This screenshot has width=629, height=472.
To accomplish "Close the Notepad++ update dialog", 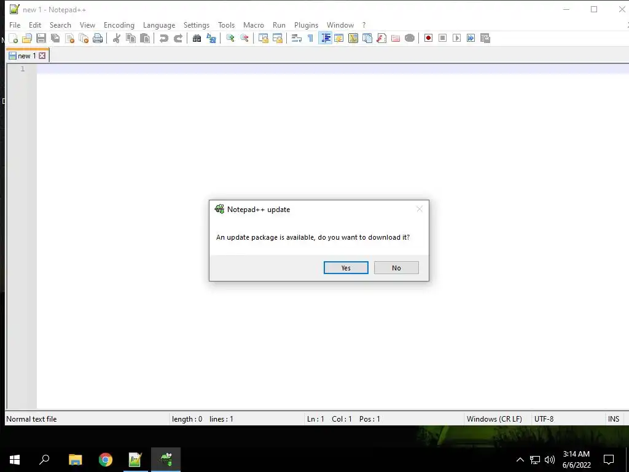I will coord(420,209).
